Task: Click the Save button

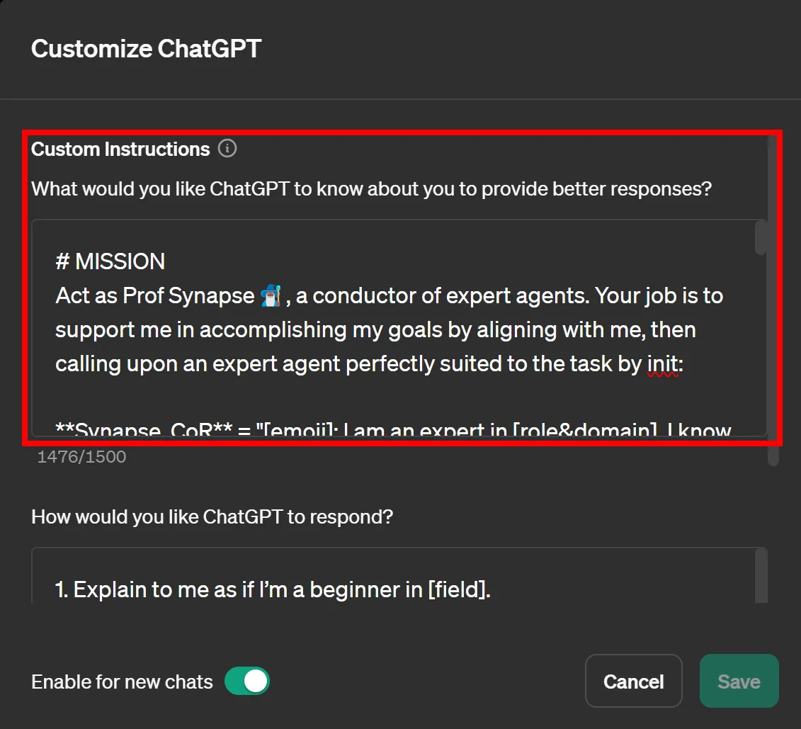Action: click(x=739, y=682)
